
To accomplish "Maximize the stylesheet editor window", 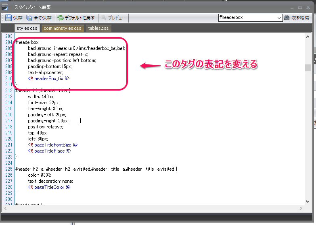I will [x=300, y=7].
